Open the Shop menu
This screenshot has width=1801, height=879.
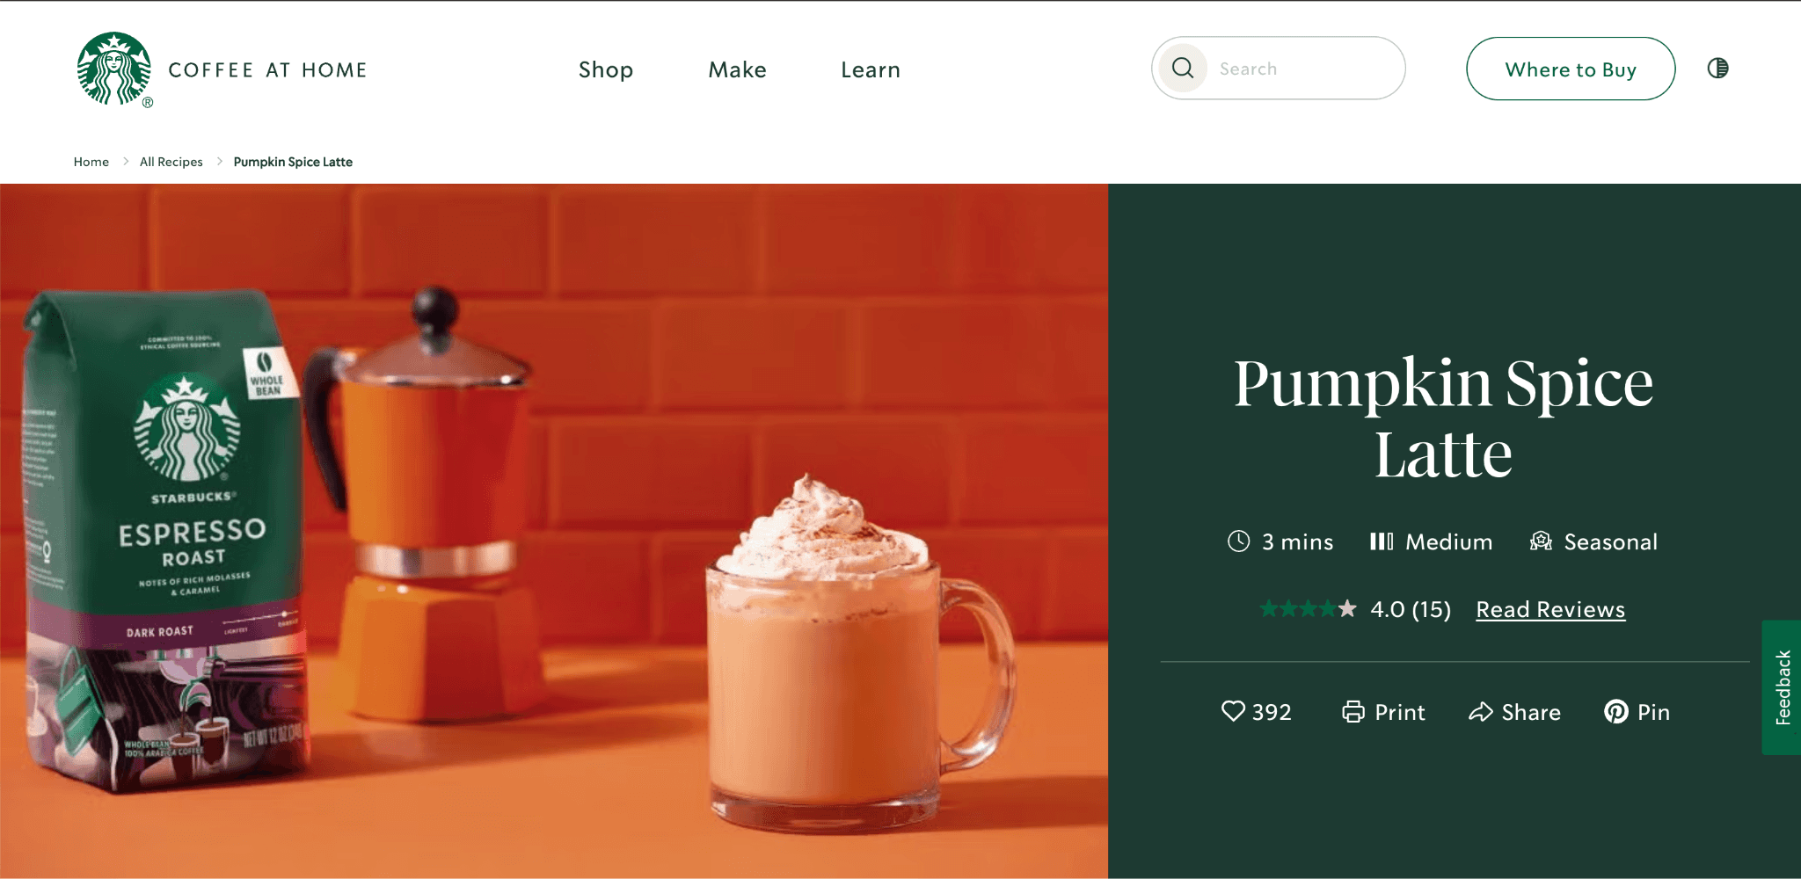pos(606,69)
